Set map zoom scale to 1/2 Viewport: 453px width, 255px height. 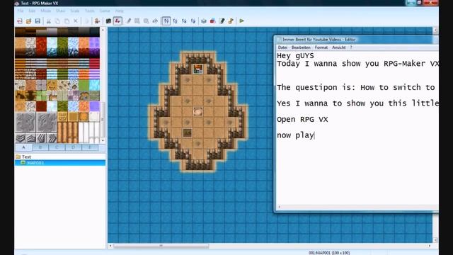[176, 21]
